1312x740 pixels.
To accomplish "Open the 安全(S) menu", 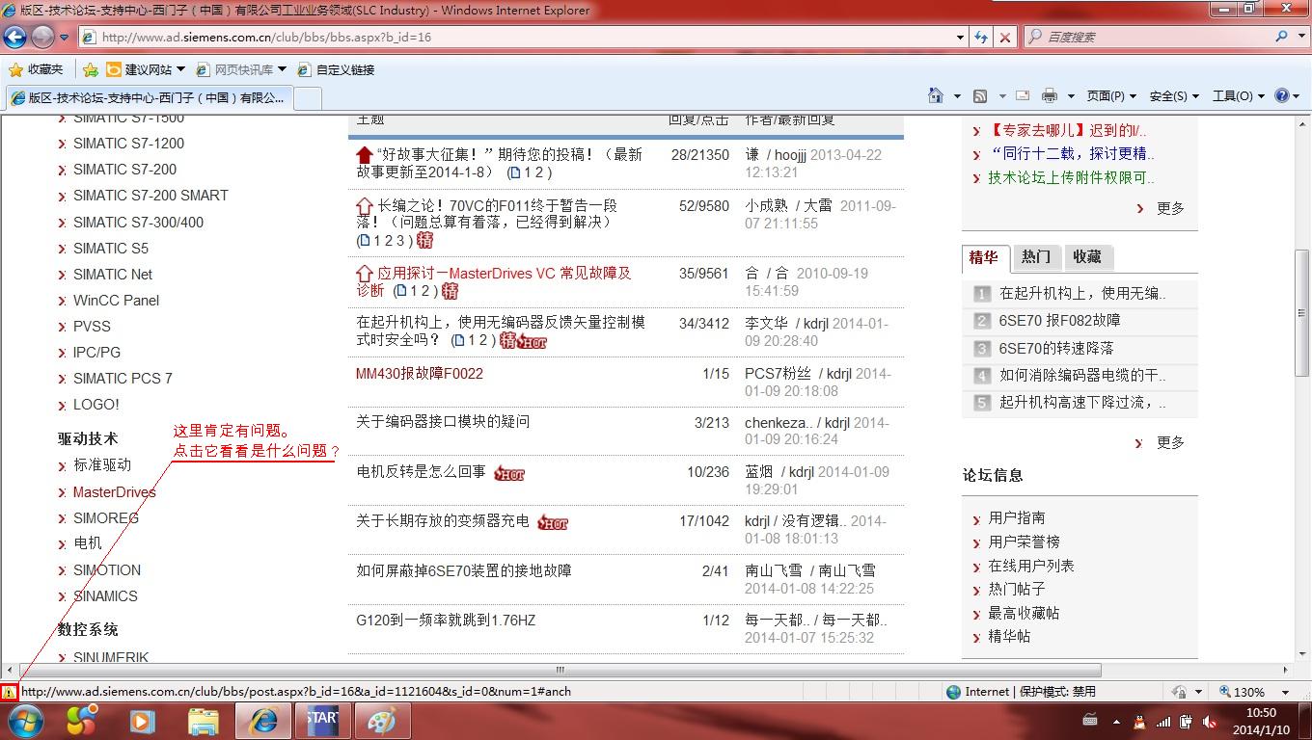I will [x=1173, y=95].
